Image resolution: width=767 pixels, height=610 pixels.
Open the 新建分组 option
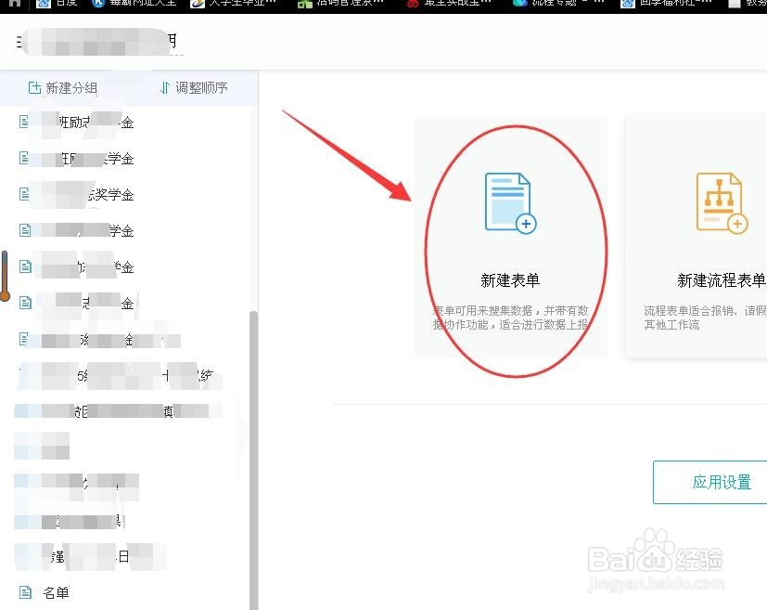[63, 88]
